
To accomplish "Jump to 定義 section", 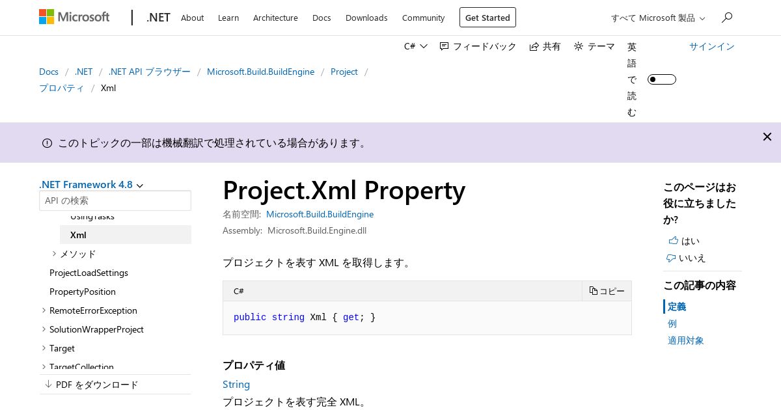I will (x=677, y=307).
